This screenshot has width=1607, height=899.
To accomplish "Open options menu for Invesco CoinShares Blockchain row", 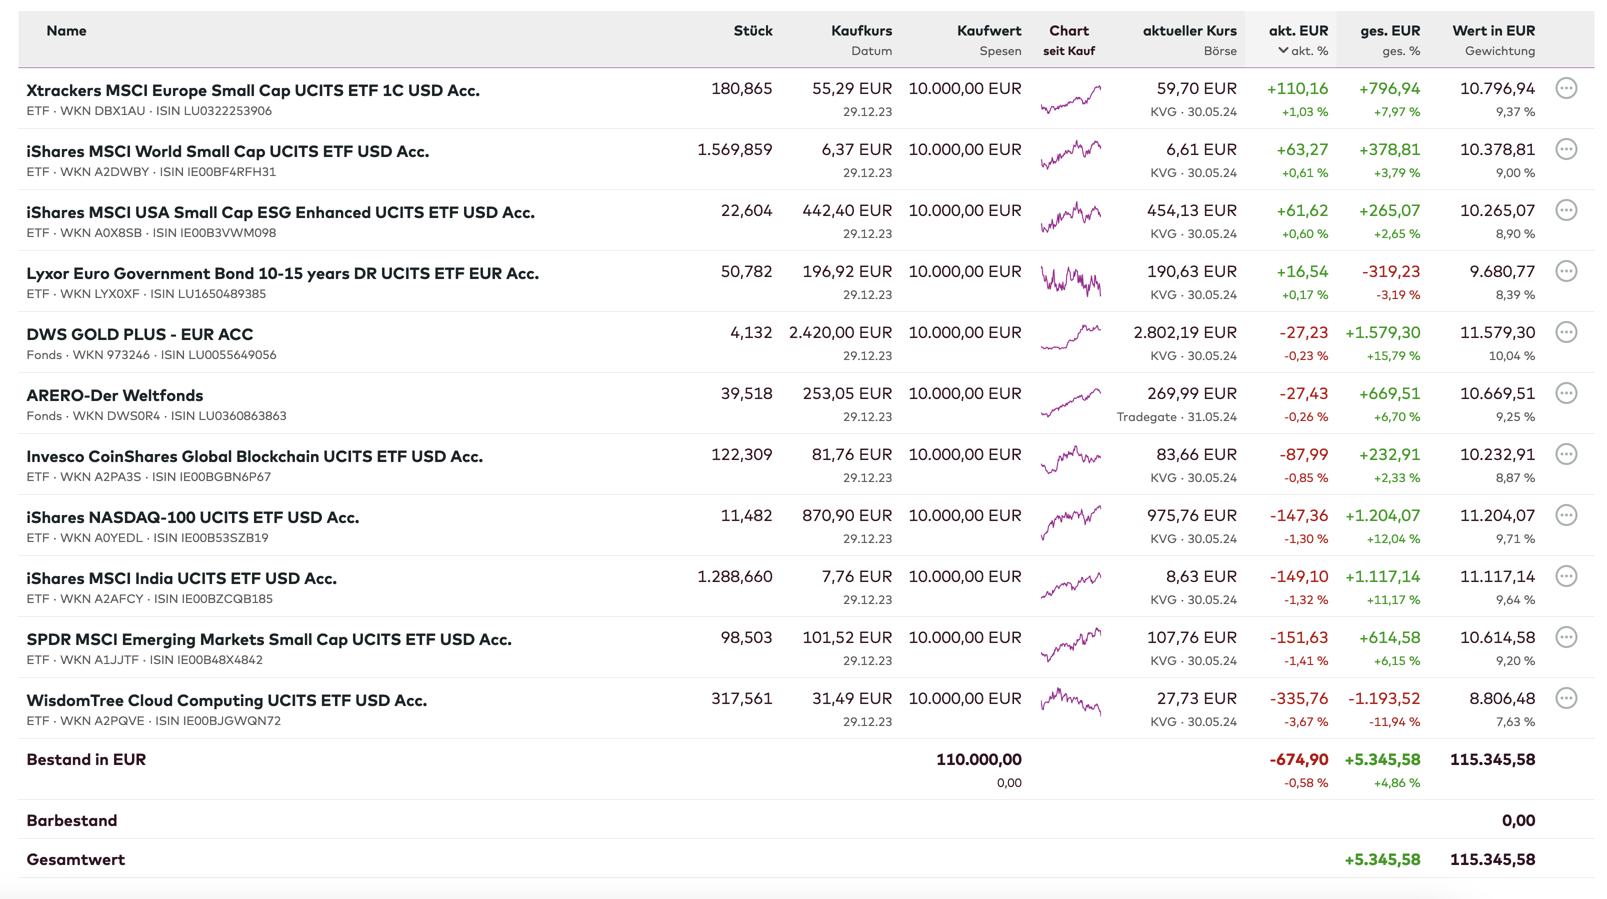I will pos(1566,455).
